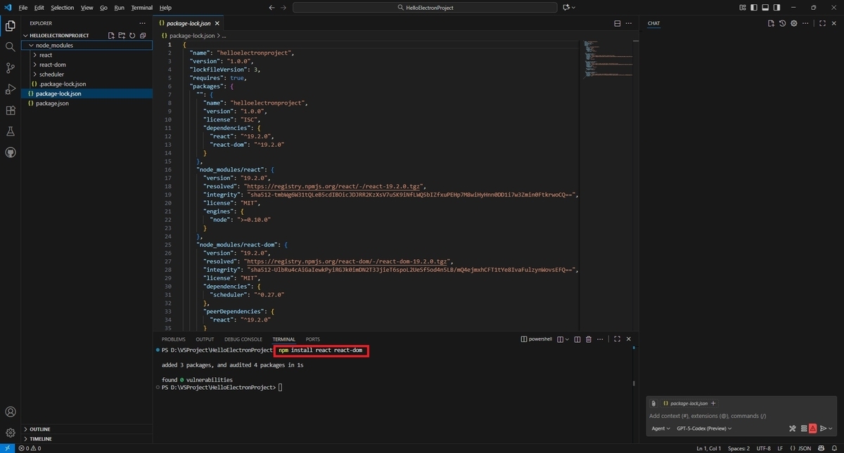Open the Search view in the activity bar

tap(10, 46)
